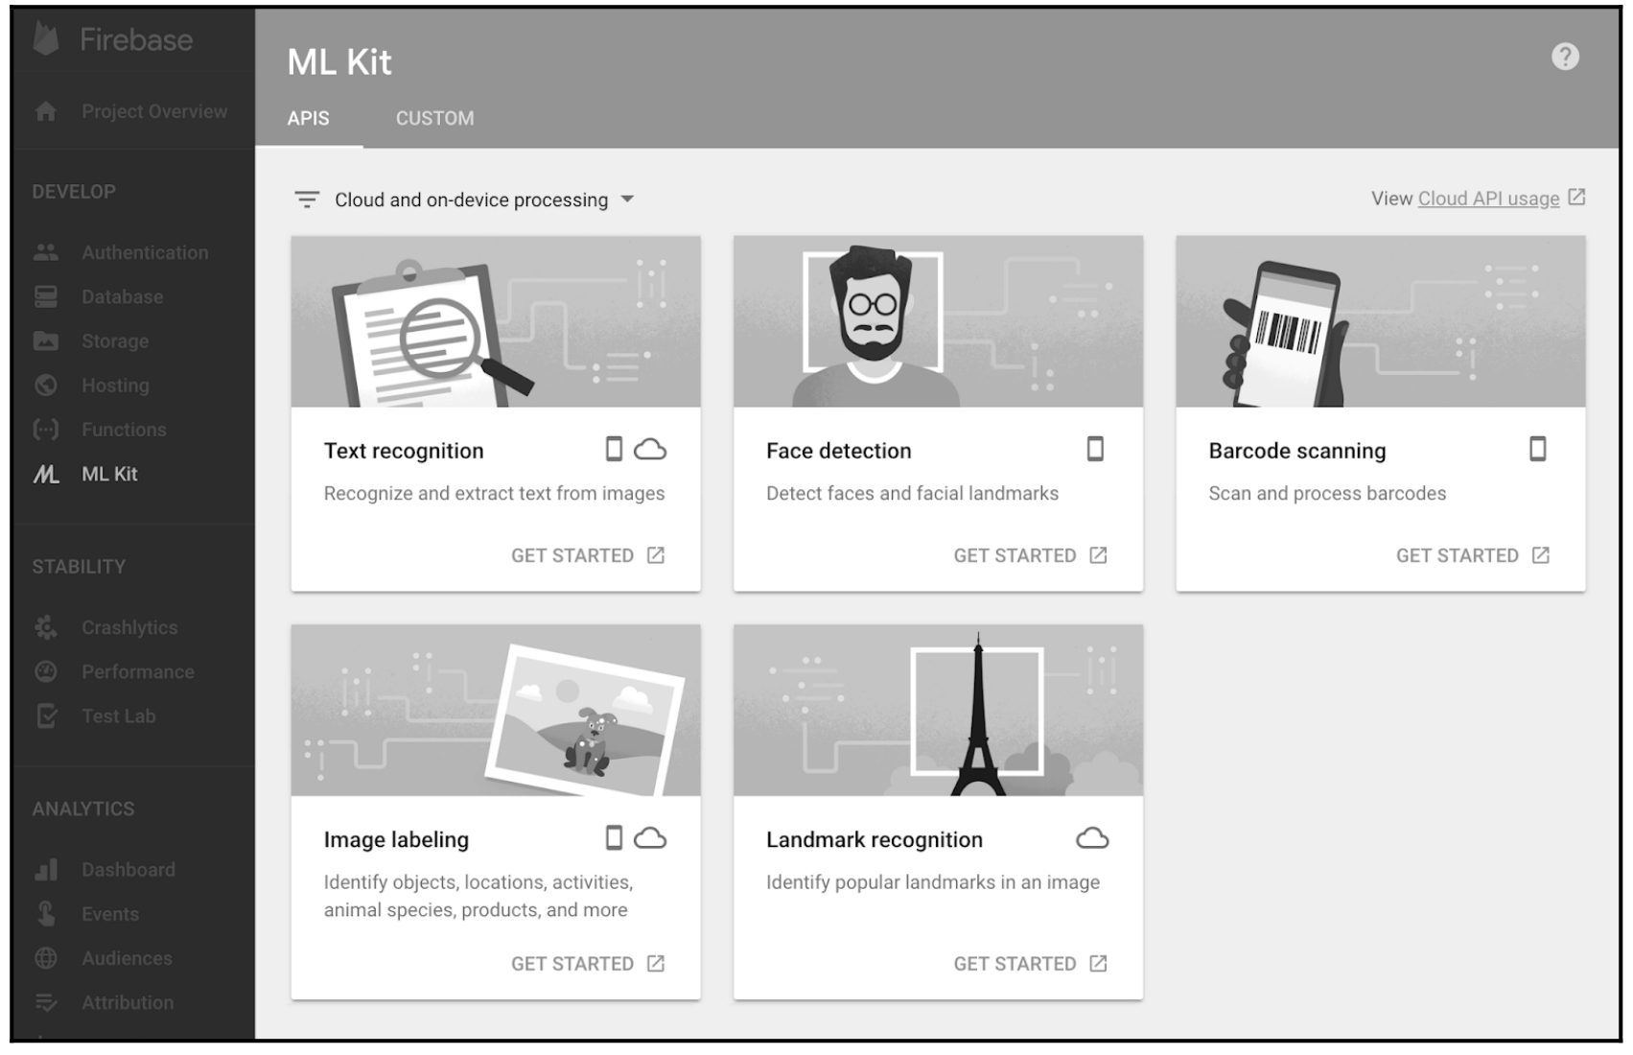The height and width of the screenshot is (1055, 1633).
Task: Click the Hosting globe icon
Action: coord(46,386)
